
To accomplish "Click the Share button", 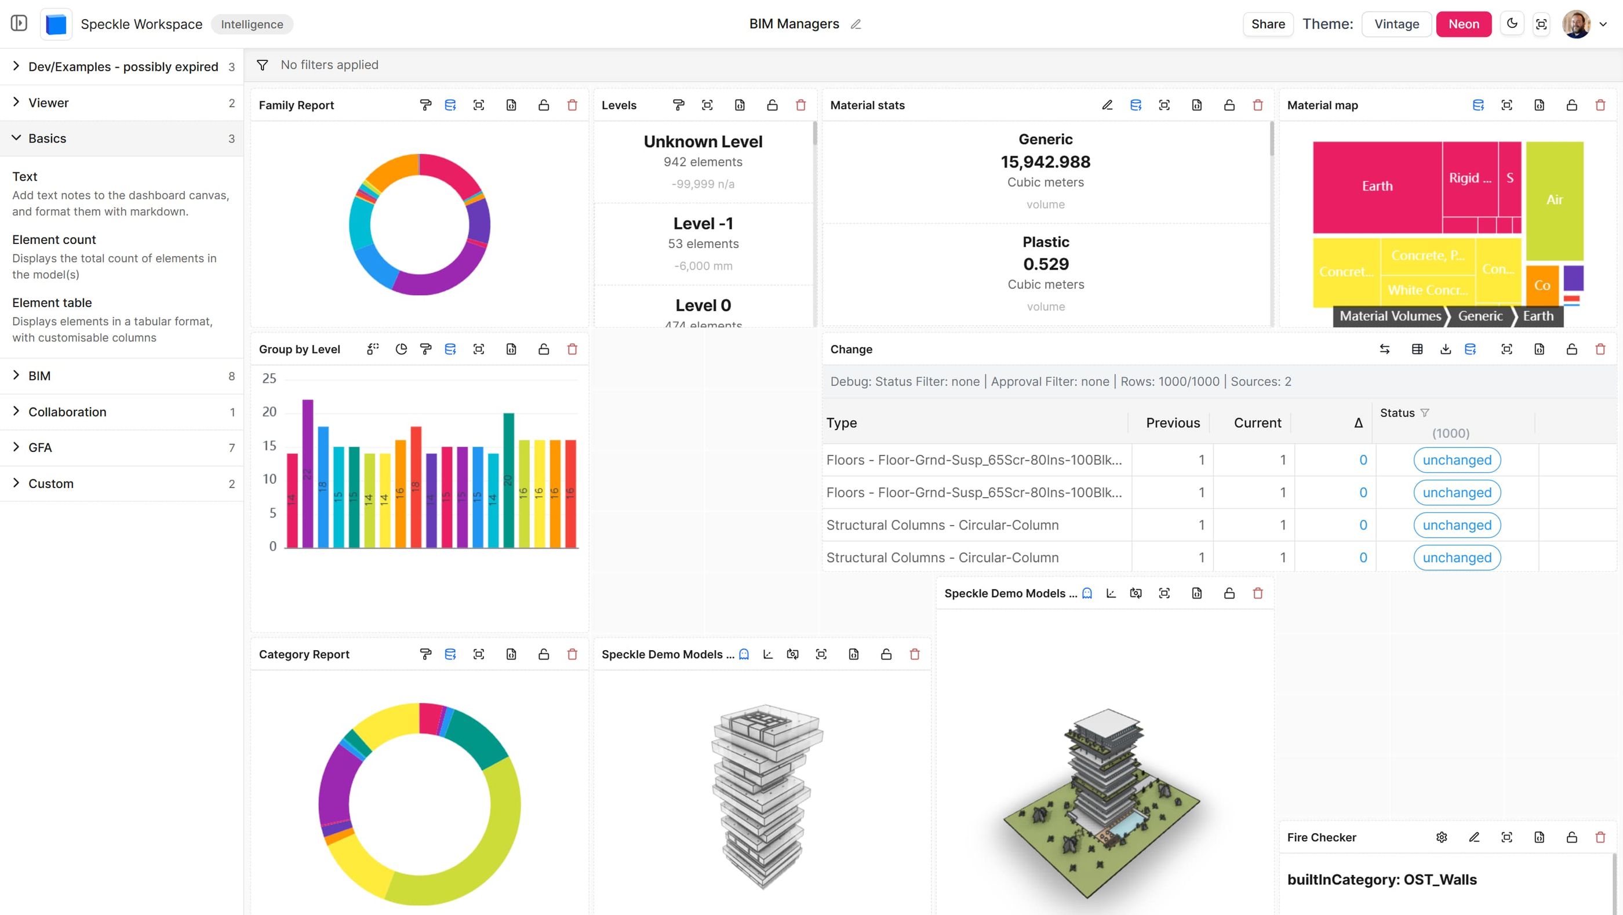I will point(1268,24).
